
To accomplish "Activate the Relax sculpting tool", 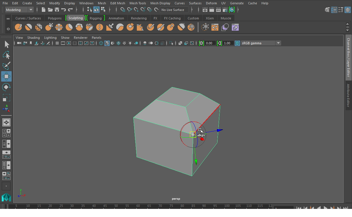I will click(39, 27).
